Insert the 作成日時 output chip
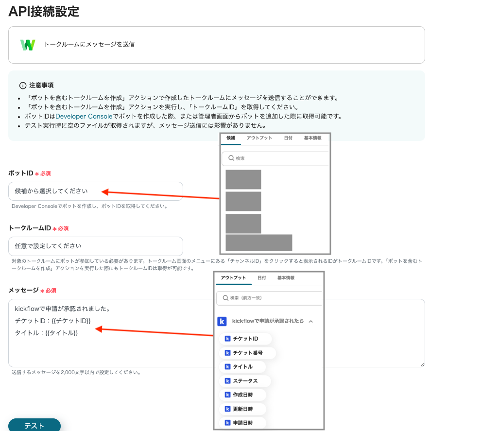This screenshot has height=431, width=481. (x=242, y=395)
